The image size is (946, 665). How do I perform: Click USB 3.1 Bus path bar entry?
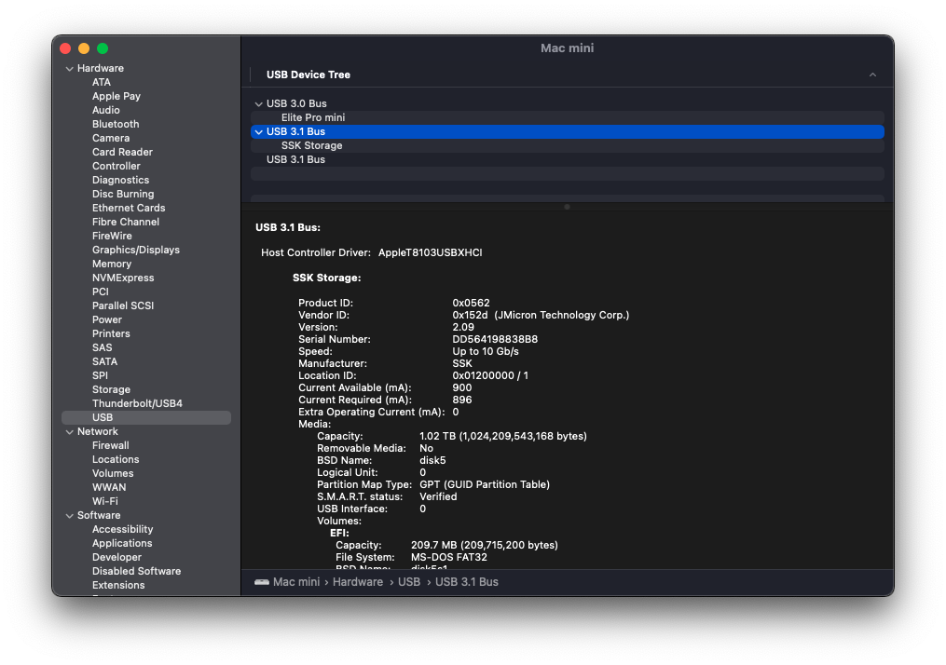click(x=467, y=582)
